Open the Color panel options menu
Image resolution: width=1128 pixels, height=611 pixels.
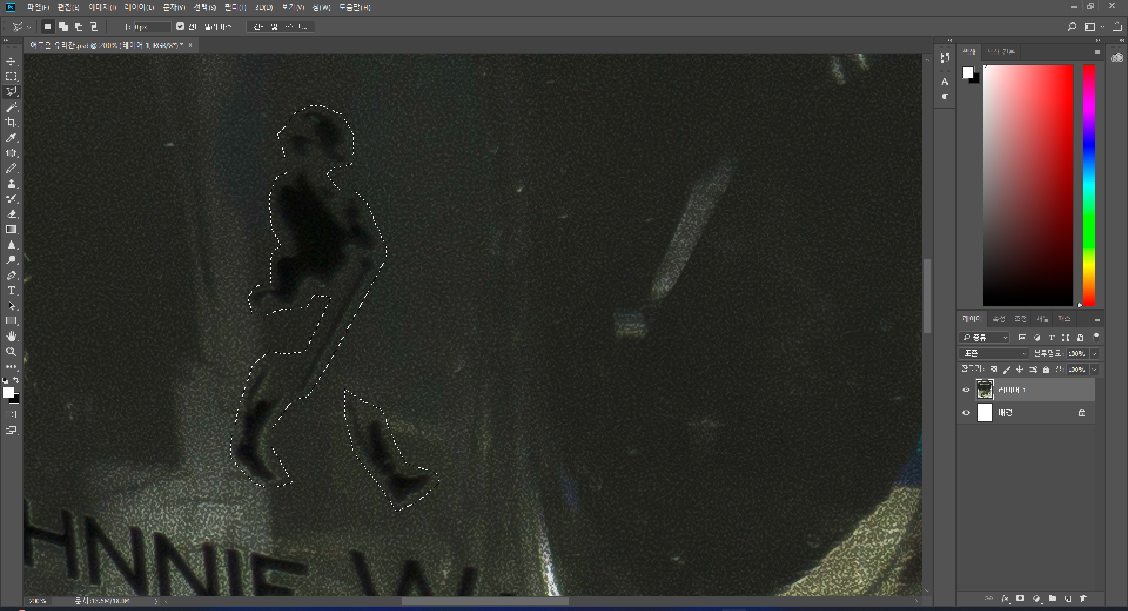point(1097,52)
